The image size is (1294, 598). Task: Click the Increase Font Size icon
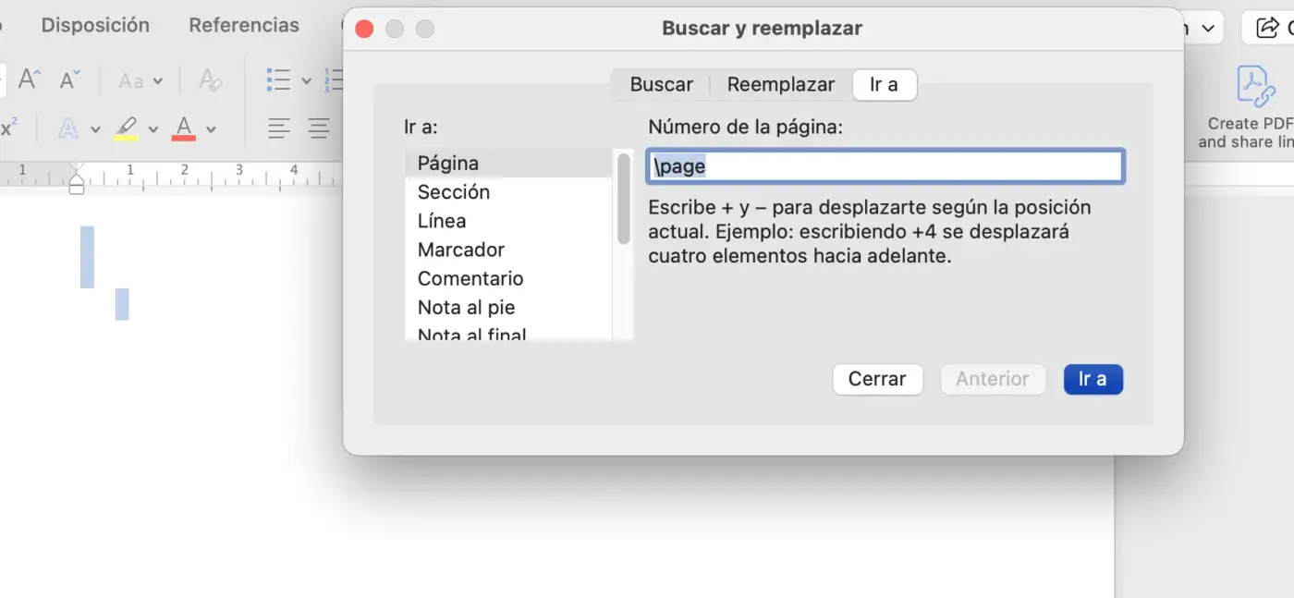click(29, 79)
